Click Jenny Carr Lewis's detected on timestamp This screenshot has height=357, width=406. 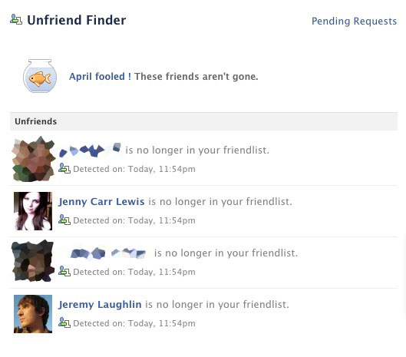[134, 220]
